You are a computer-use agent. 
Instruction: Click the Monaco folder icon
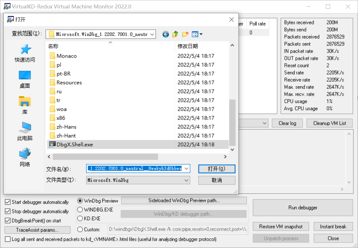[x=52, y=56]
